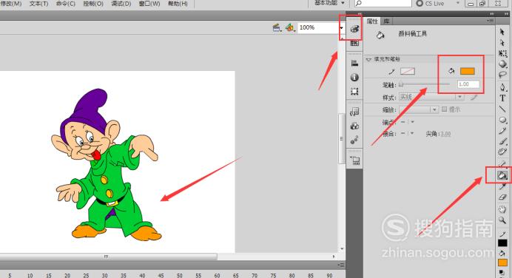Select the Eyedropper tool
This screenshot has width=512, height=278.
(x=502, y=186)
